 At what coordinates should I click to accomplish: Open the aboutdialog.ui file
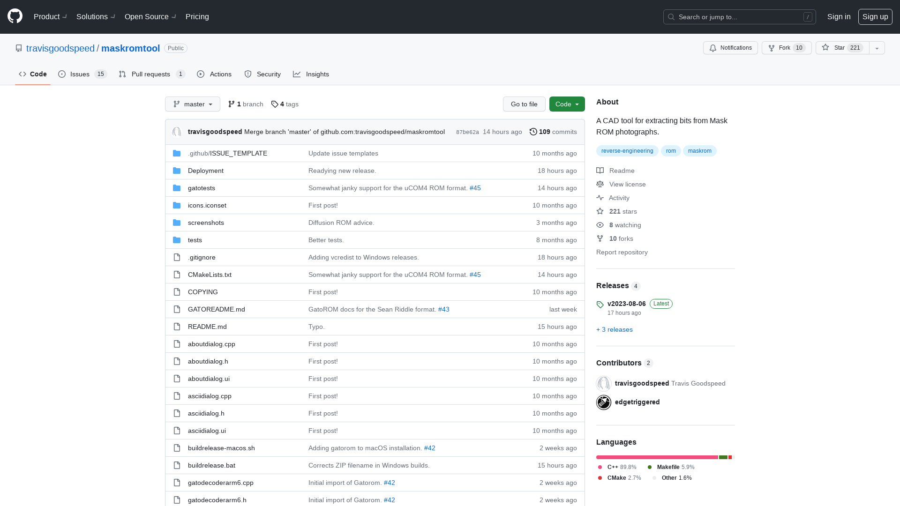[209, 379]
